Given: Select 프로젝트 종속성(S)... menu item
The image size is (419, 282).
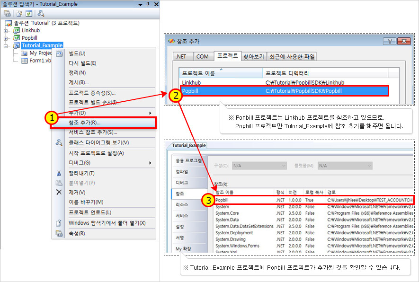Looking at the screenshot, I should (x=104, y=93).
